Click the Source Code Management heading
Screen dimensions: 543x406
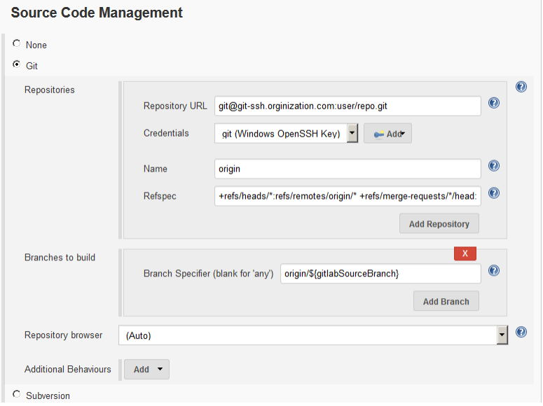pyautogui.click(x=97, y=13)
